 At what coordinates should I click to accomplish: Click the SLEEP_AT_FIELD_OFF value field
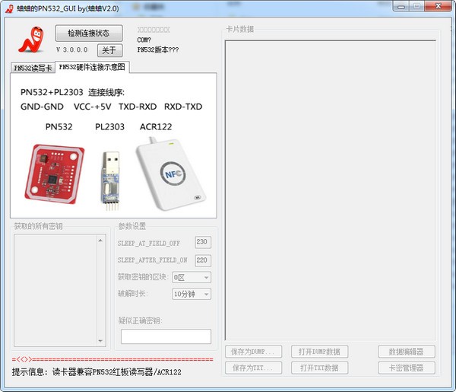(203, 242)
